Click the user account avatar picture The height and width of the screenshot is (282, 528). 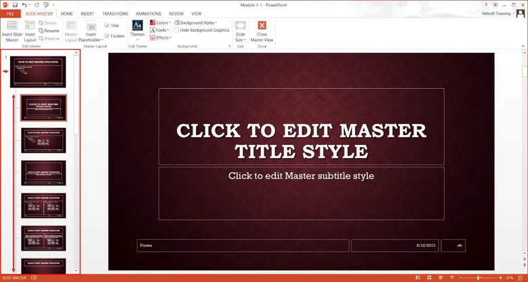521,14
